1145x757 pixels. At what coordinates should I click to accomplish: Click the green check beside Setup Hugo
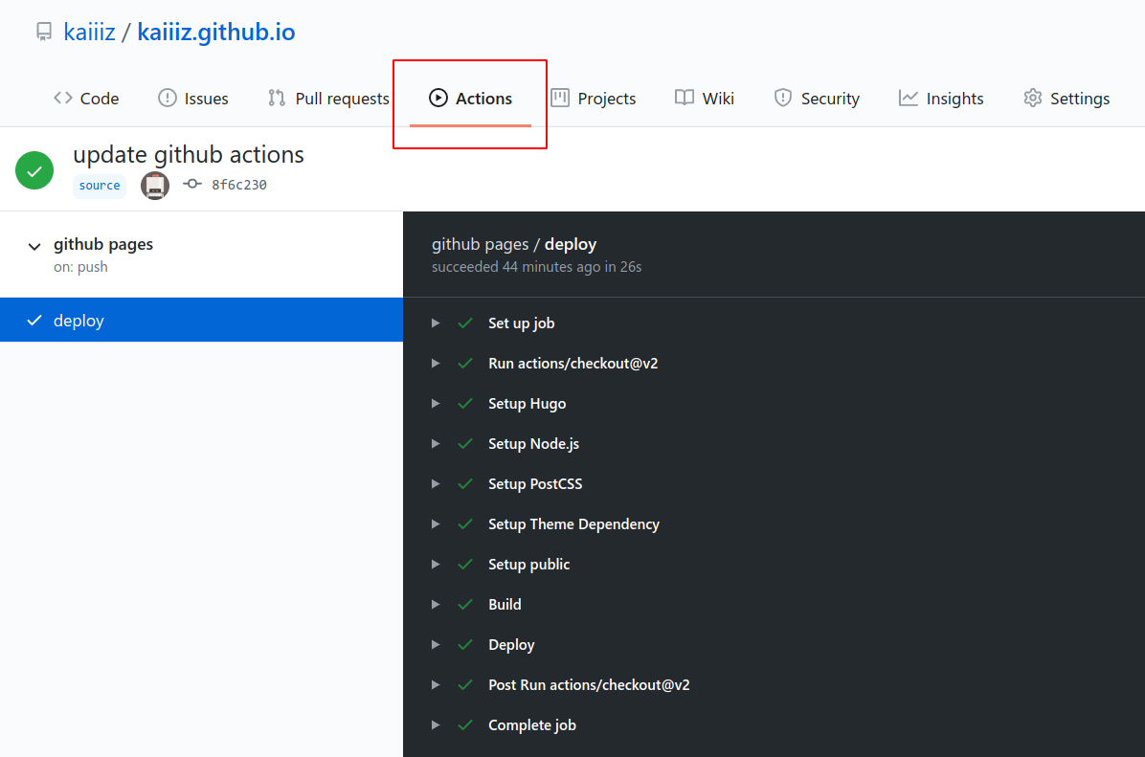click(465, 404)
